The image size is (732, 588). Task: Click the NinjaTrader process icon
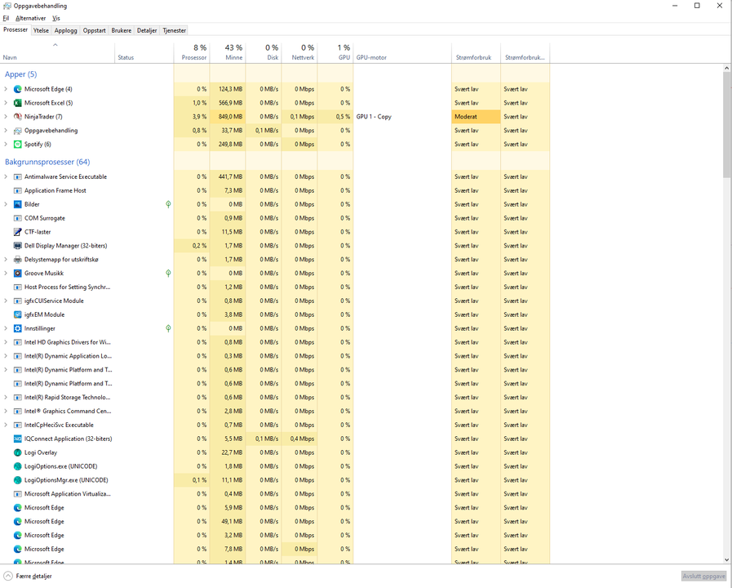[x=18, y=117]
